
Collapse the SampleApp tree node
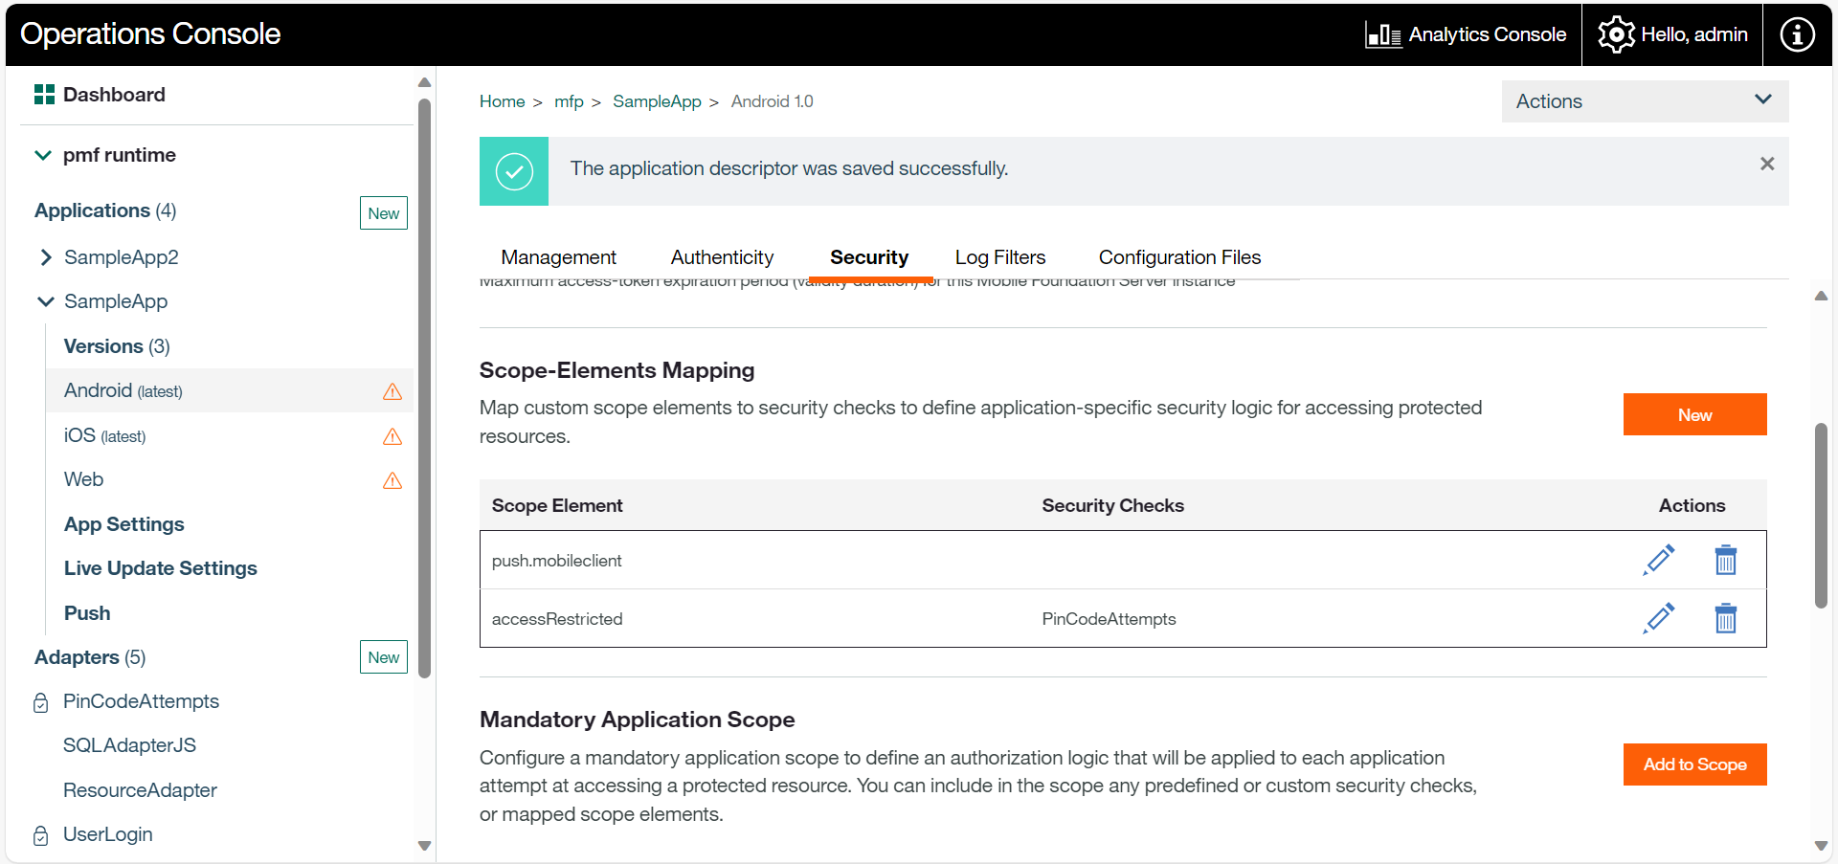(46, 301)
